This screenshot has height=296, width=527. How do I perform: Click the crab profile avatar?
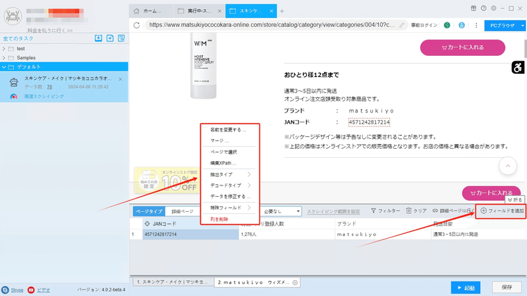(x=13, y=15)
